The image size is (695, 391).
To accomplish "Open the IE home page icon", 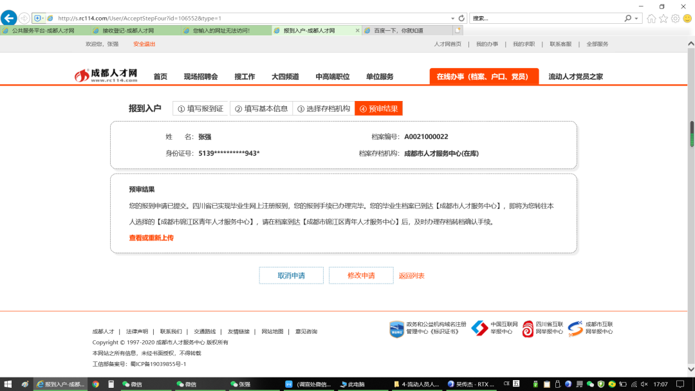I will (x=651, y=19).
